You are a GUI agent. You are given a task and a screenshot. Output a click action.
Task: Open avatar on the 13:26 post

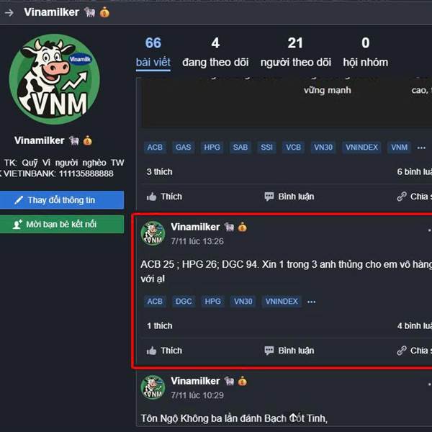pos(153,233)
